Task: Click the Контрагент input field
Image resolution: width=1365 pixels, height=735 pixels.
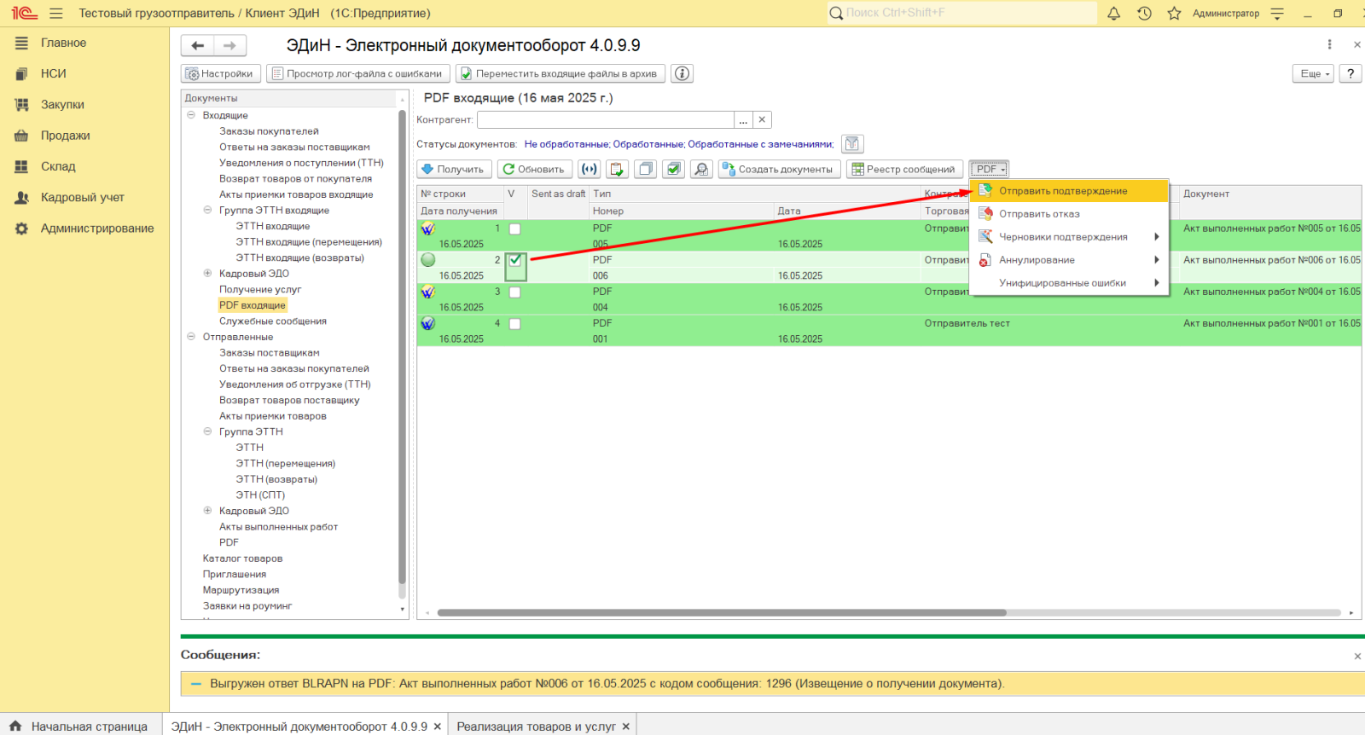Action: point(606,120)
